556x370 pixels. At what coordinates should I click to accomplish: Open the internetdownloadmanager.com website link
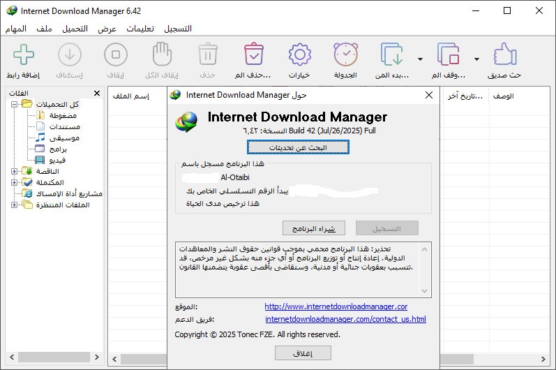click(x=336, y=306)
